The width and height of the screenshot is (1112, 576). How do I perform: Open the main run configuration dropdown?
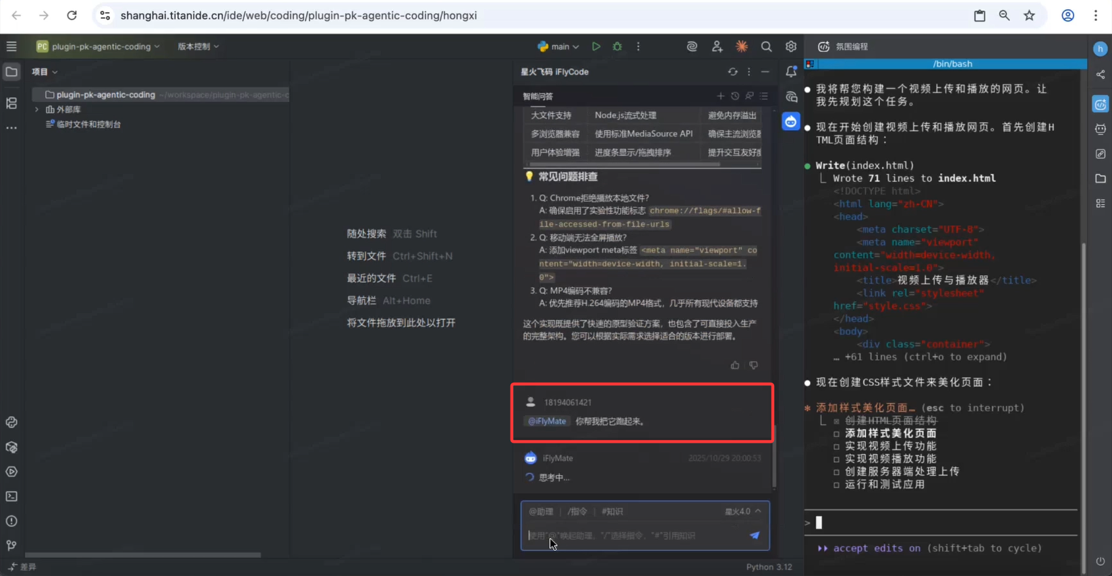click(559, 46)
